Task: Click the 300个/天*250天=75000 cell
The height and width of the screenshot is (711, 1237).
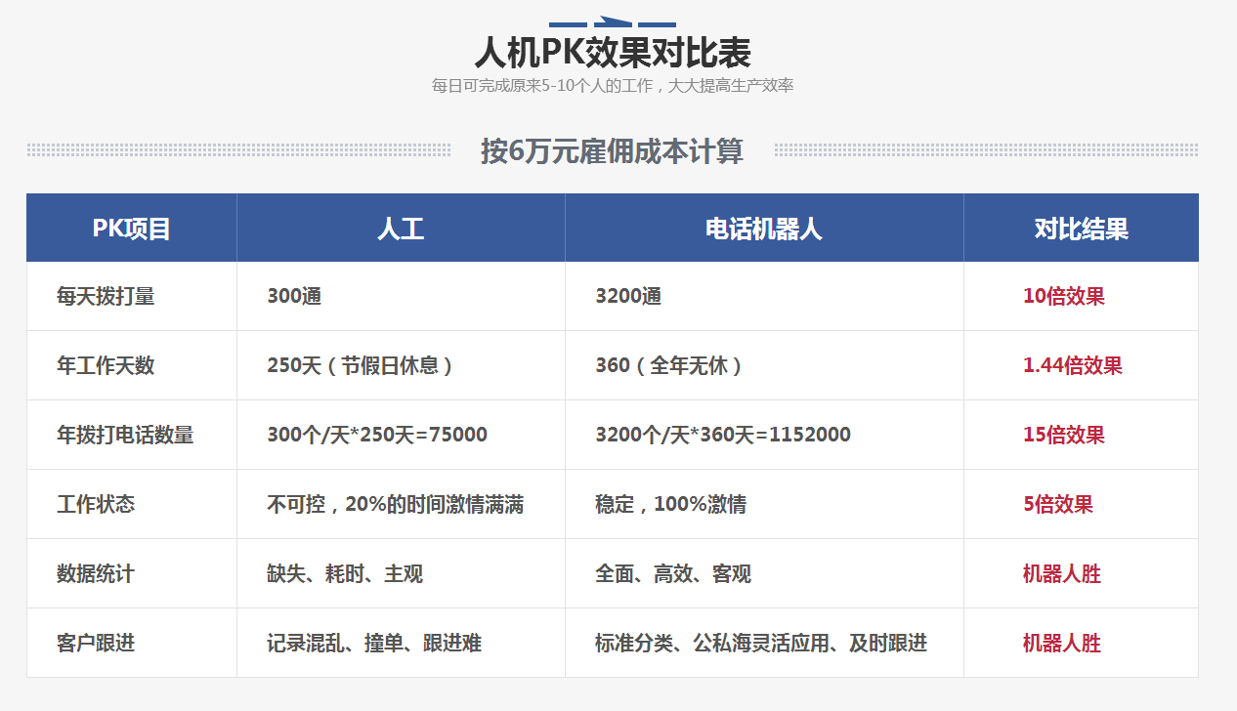Action: [x=377, y=436]
